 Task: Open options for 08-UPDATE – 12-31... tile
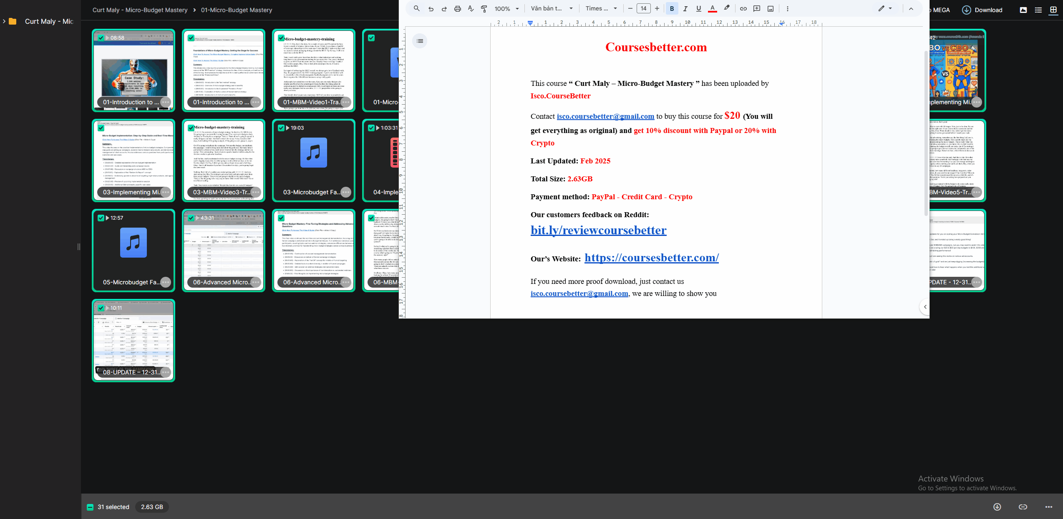click(x=166, y=372)
